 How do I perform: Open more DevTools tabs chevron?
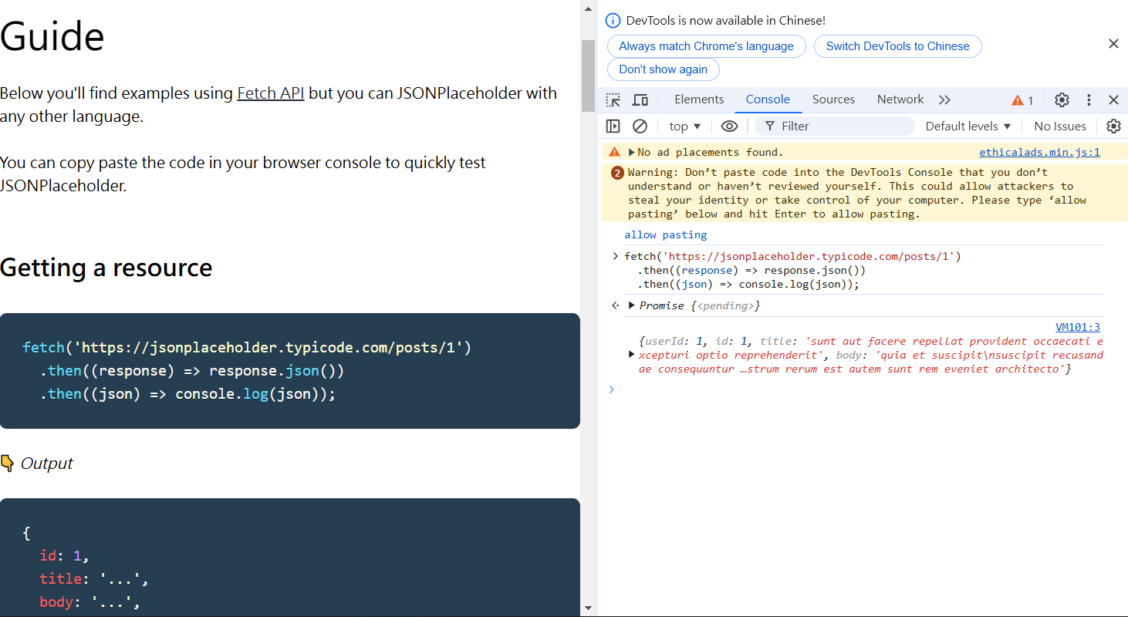coord(944,99)
